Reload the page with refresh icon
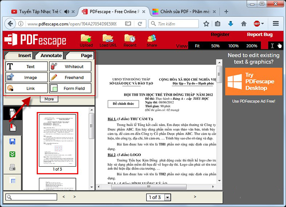286x207 pixels. point(140,24)
